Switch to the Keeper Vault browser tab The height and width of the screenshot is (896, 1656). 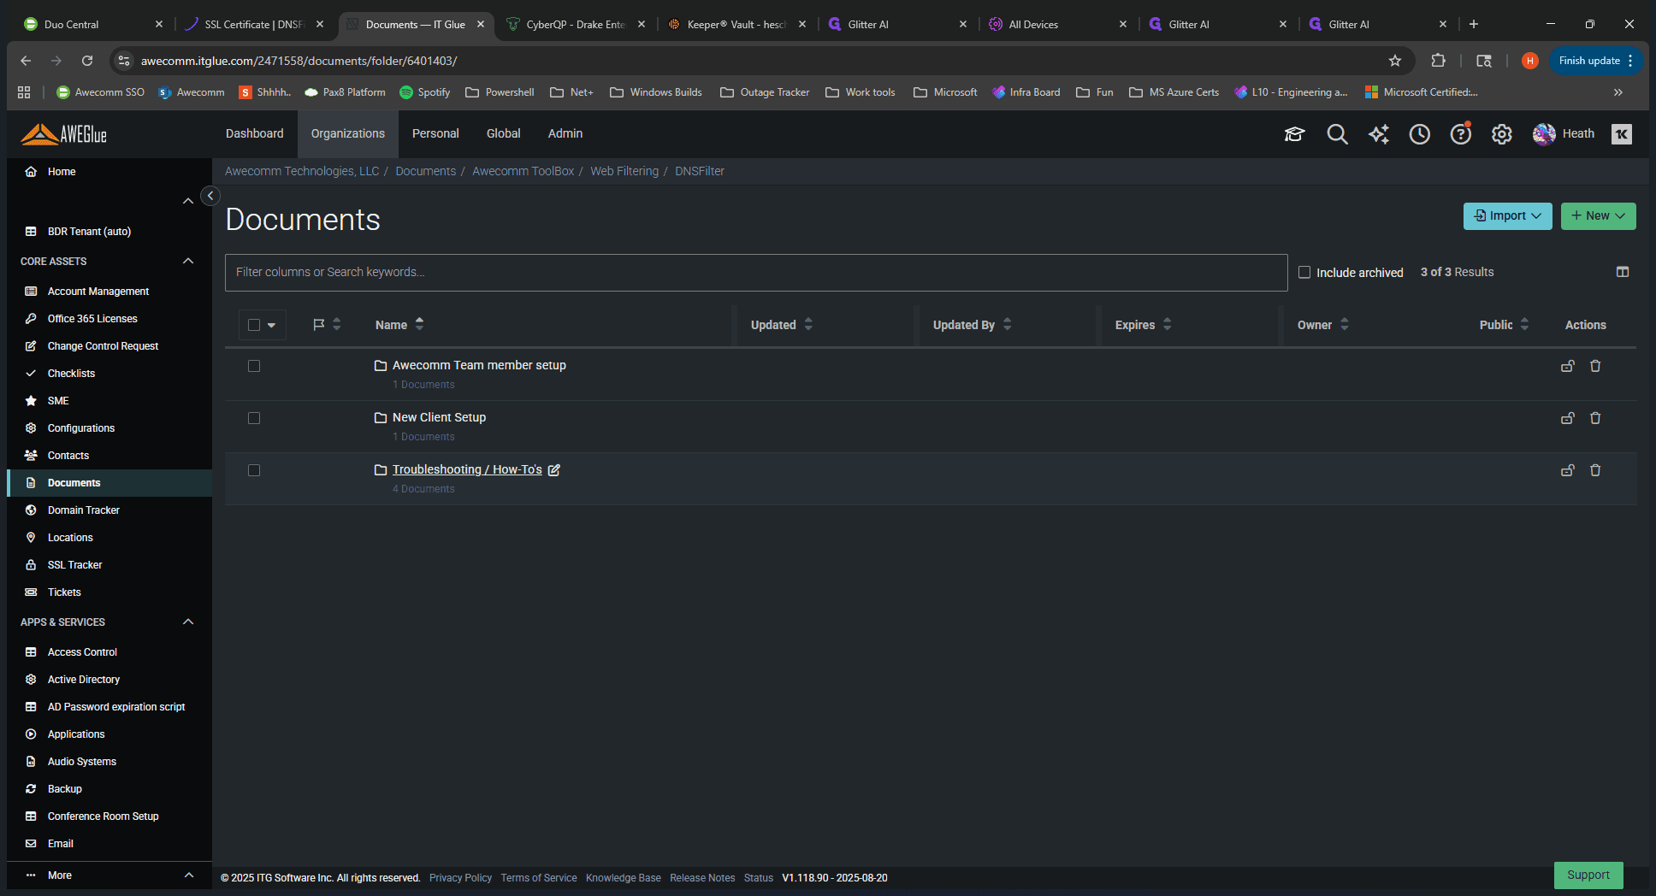pos(736,24)
